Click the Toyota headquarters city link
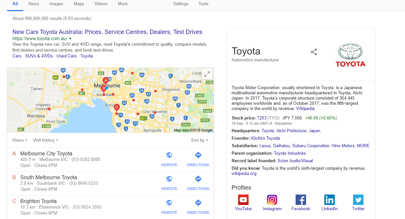The width and height of the screenshot is (405, 219). pyautogui.click(x=268, y=131)
